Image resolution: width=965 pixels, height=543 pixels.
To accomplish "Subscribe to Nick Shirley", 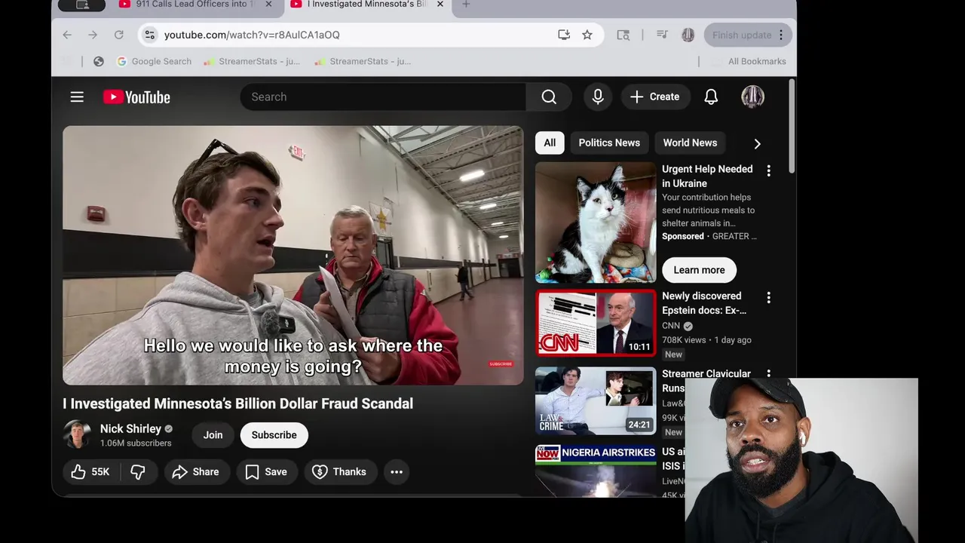I will (x=274, y=434).
